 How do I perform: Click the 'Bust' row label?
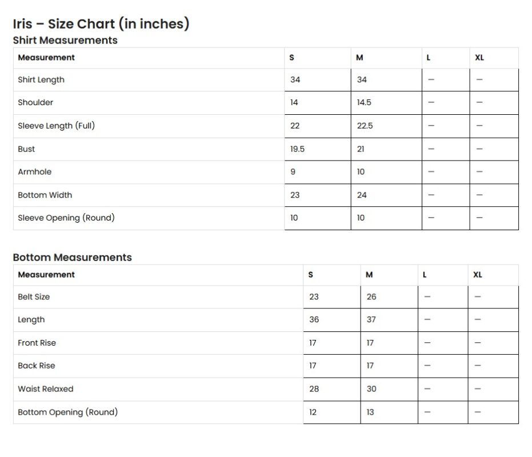click(26, 149)
